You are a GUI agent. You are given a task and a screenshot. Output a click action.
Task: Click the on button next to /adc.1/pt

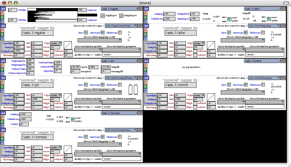pyautogui.click(x=140, y=61)
